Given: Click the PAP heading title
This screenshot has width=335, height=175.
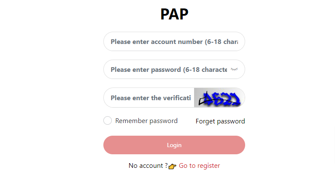Looking at the screenshot, I should 174,14.
